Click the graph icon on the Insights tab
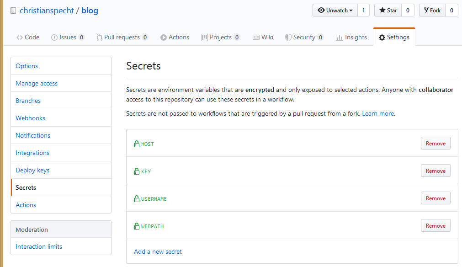The image size is (462, 267). point(339,37)
